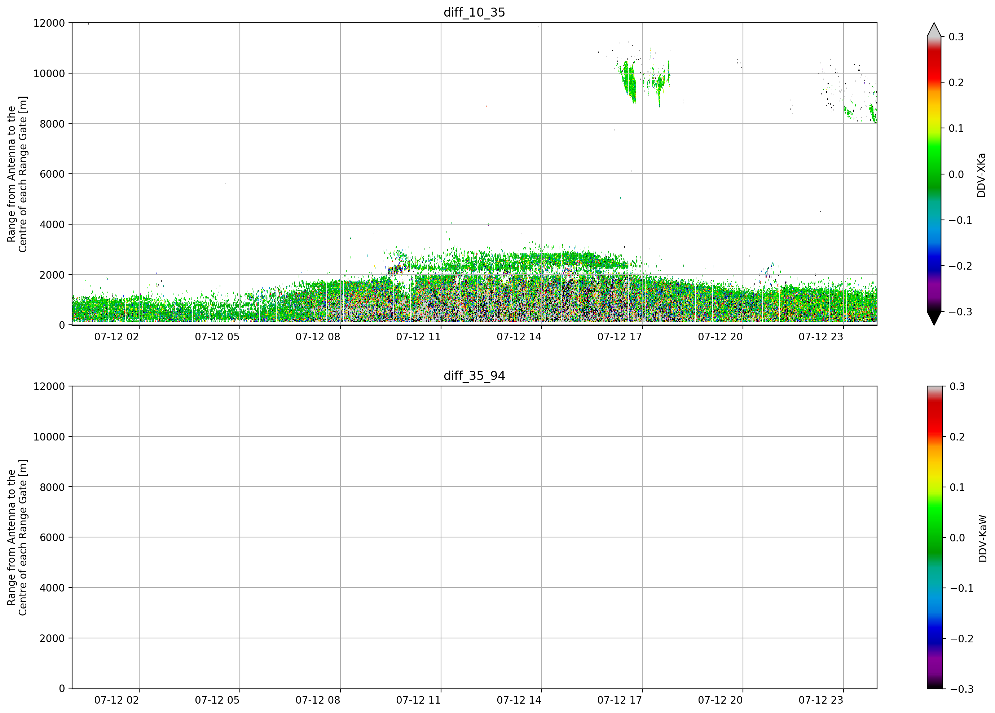
Task: Click the 0.3 tick on the DDV-XKa colorbar
Action: [956, 37]
